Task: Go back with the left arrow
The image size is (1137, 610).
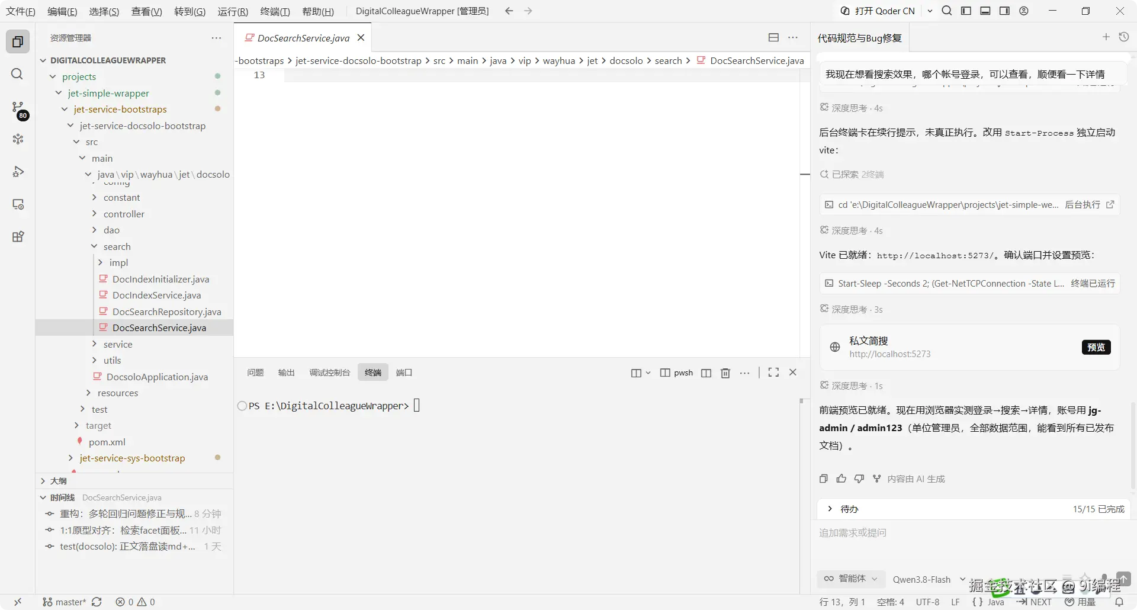Action: point(509,11)
